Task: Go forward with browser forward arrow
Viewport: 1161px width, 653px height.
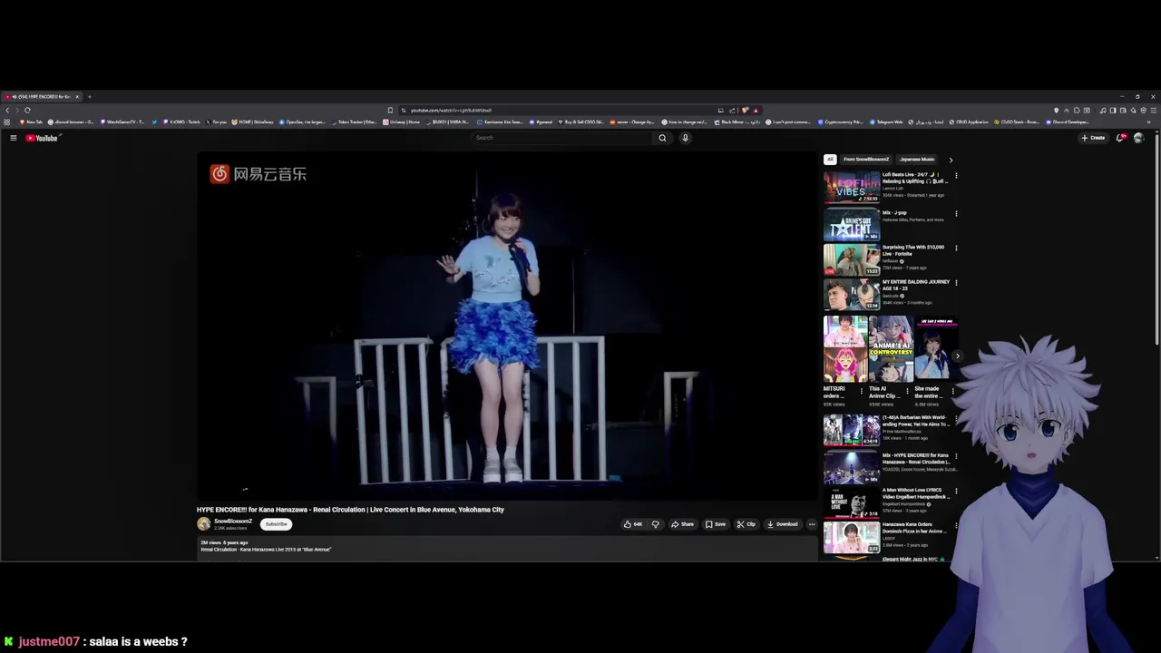Action: pyautogui.click(x=17, y=110)
